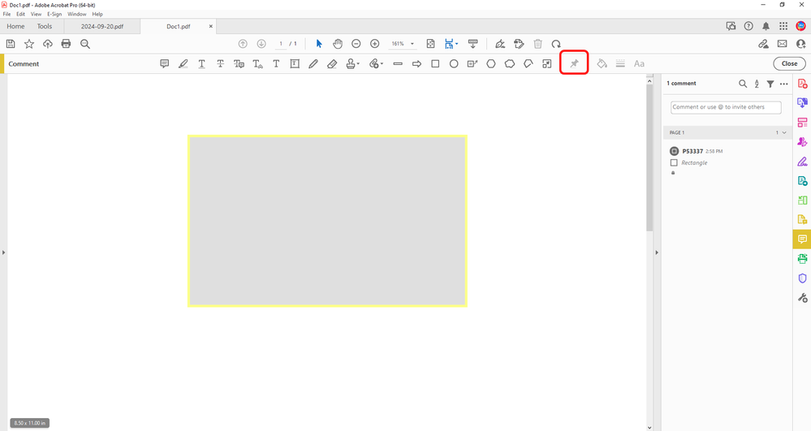
Task: Open the File menu
Action: tap(6, 14)
